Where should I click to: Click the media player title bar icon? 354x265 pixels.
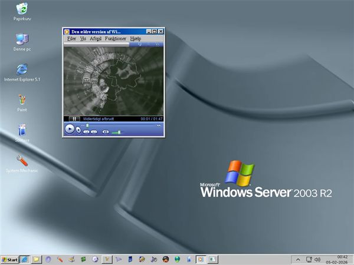67,32
